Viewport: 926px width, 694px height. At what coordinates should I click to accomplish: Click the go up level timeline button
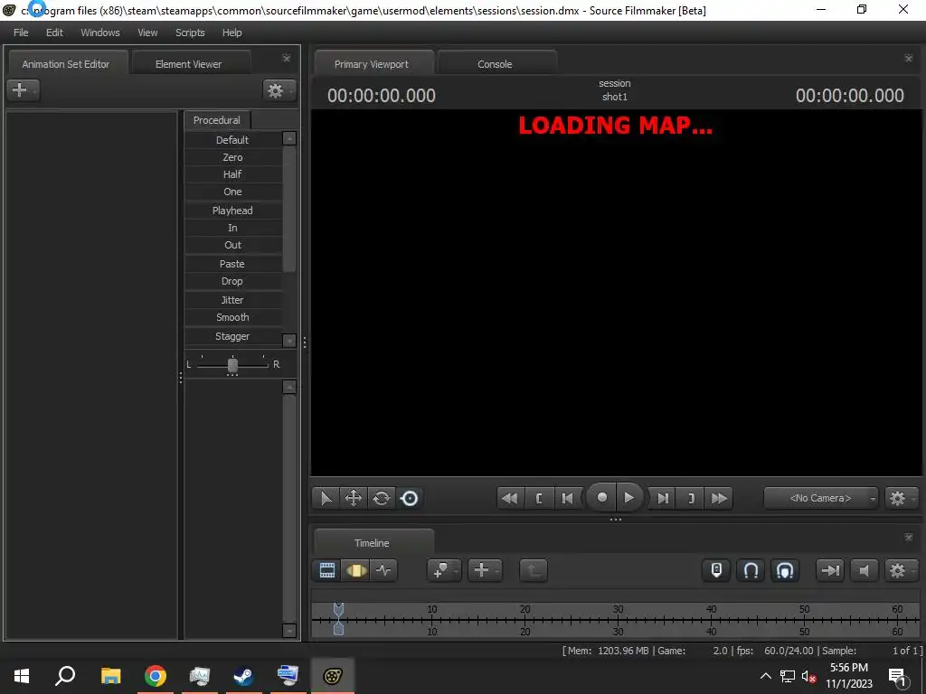(534, 570)
